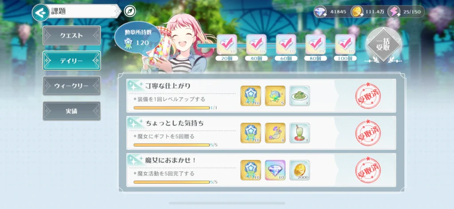Tap the back arrow next to 課題
Screen dimensions: 454x209
click(x=40, y=12)
